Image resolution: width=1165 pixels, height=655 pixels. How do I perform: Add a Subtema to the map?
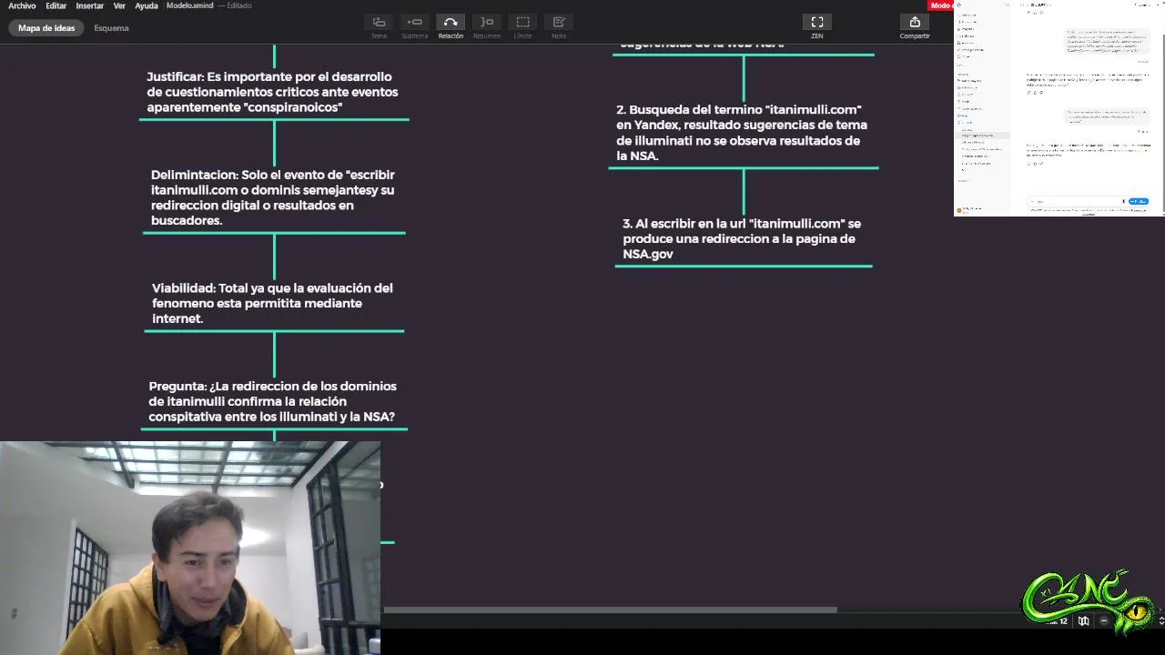coord(415,26)
